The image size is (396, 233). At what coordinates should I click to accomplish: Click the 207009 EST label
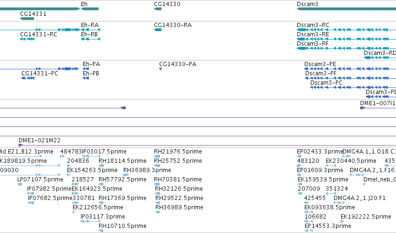pos(309,189)
